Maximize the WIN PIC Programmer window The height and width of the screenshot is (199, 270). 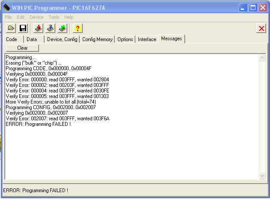(x=253, y=8)
